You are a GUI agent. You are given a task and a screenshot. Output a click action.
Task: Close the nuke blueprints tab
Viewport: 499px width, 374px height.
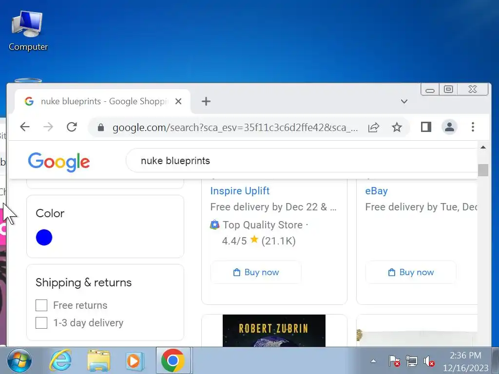click(178, 101)
